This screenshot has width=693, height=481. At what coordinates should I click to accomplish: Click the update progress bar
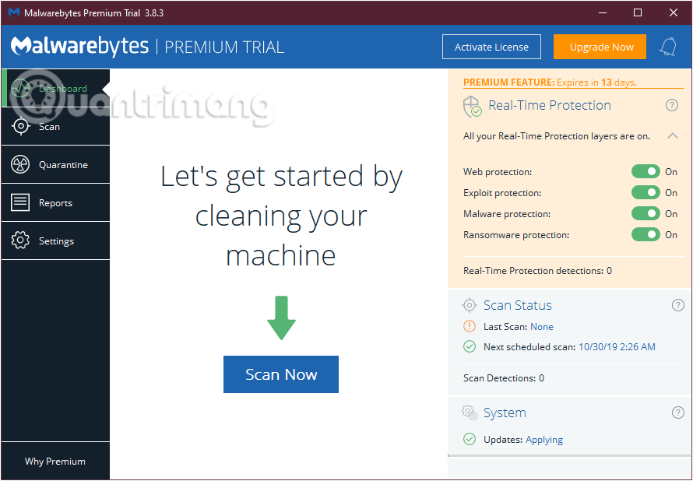570,455
